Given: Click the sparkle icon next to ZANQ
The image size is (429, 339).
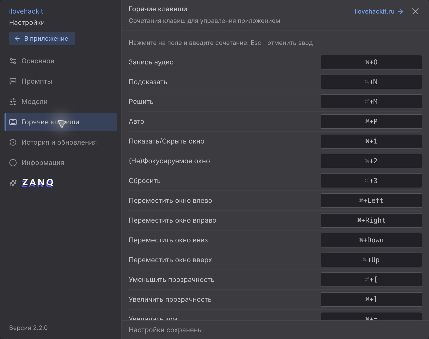Looking at the screenshot, I should pos(13,183).
